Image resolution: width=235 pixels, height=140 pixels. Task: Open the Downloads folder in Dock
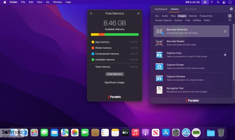point(211,133)
